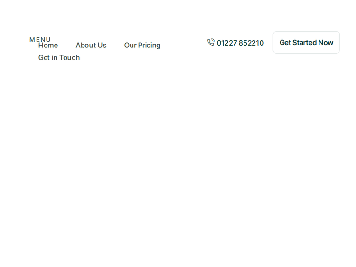
Task: Open the Home menu item
Action: click(x=48, y=46)
